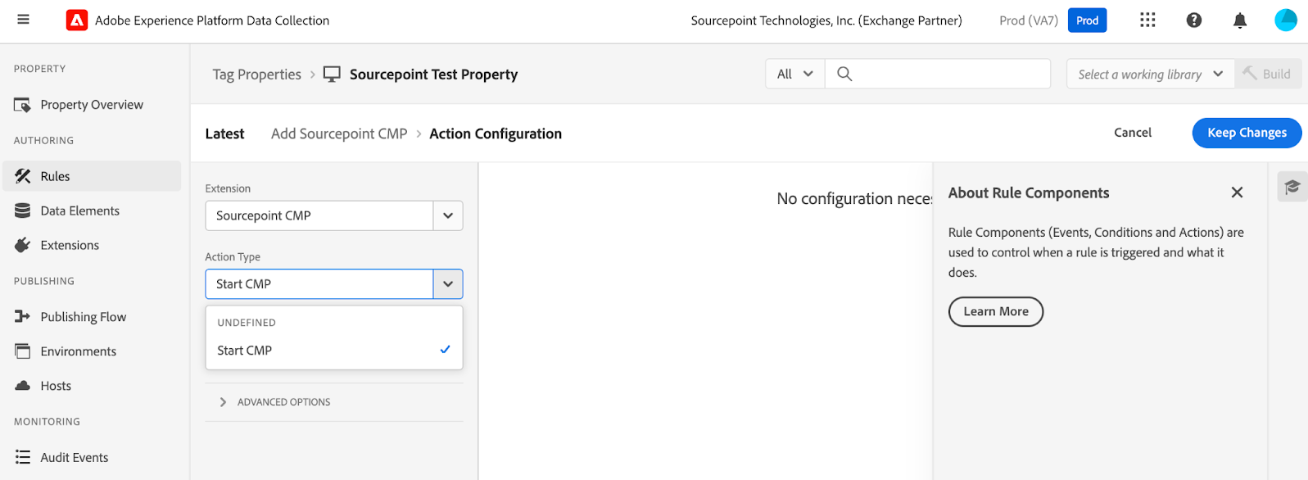1308x480 pixels.
Task: Click the monitor icon beside property name
Action: (x=332, y=75)
